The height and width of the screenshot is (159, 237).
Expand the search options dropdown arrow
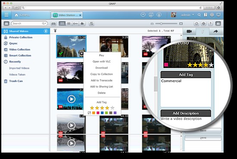(44, 23)
